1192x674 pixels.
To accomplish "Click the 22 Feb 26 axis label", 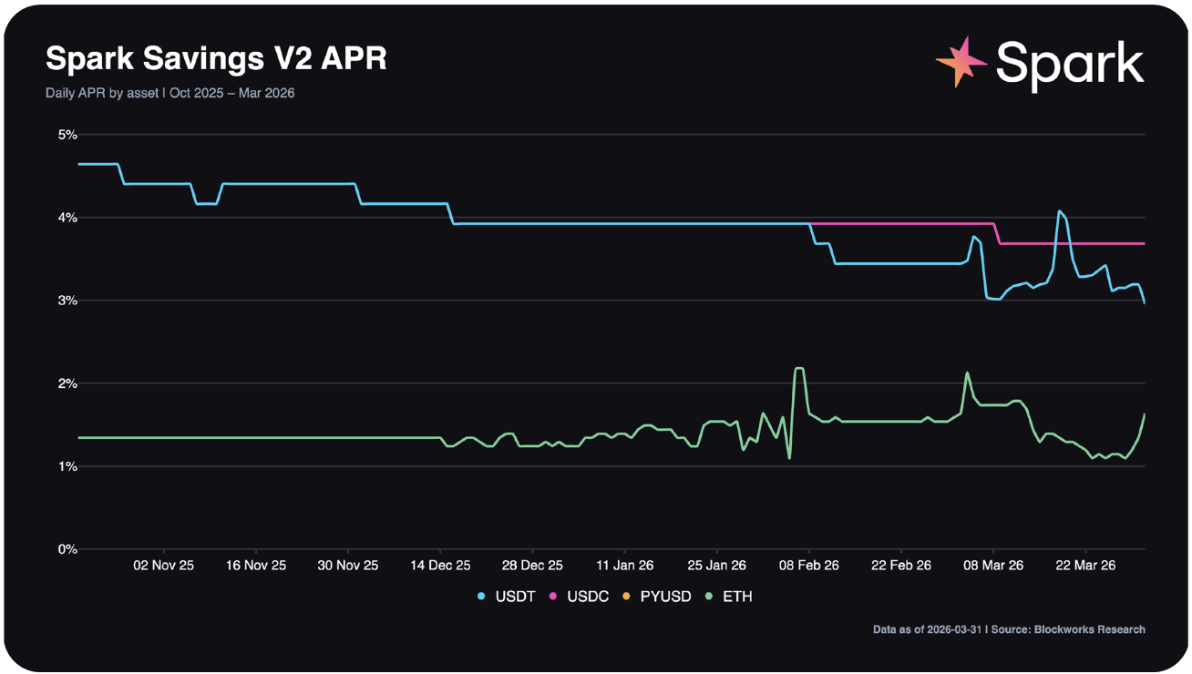I will [901, 566].
